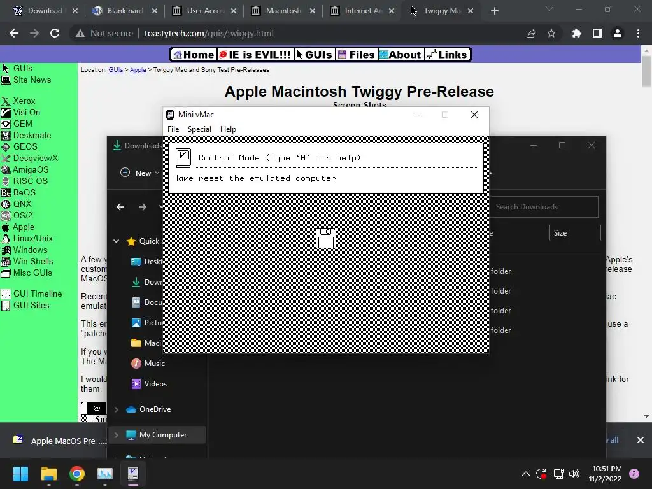Image resolution: width=652 pixels, height=489 pixels.
Task: Follow the Apple breadcrumb link
Action: (x=138, y=70)
